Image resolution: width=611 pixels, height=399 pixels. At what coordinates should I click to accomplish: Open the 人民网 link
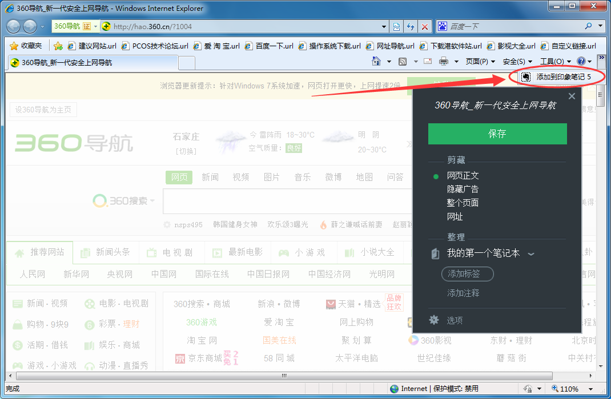tap(32, 274)
